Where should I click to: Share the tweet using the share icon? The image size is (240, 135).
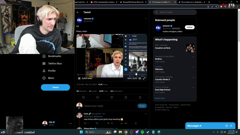tap(140, 97)
